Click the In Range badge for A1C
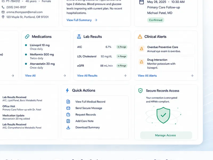This screenshot has height=160, width=213. point(122,47)
